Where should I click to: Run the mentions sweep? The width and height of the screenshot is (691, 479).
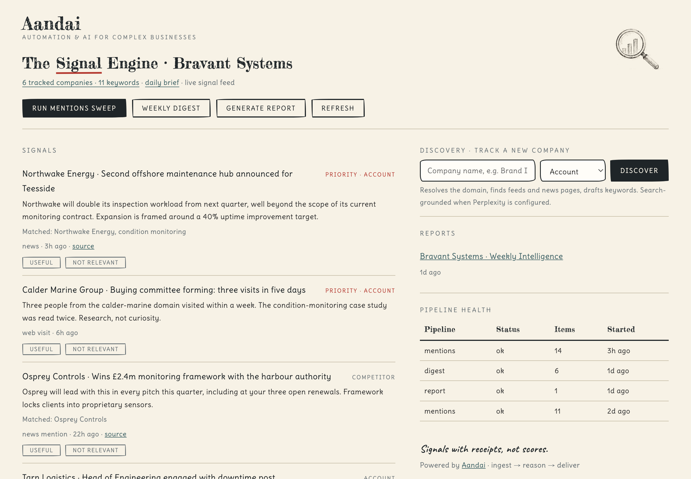click(x=74, y=108)
